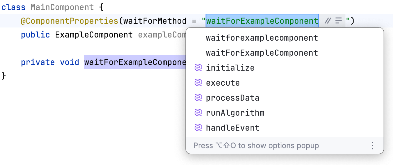Click the MainComponent class name
Screen dimensions: 393x165
[62, 7]
